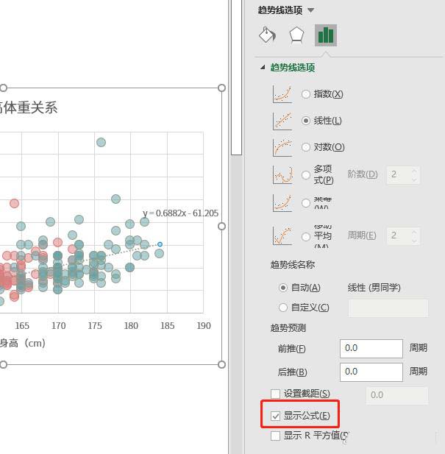
Task: Open the Fill & Line paint bucket tab
Action: [268, 35]
